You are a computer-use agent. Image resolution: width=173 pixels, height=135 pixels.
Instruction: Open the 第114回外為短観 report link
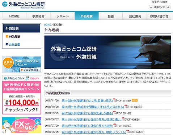click(x=87, y=100)
